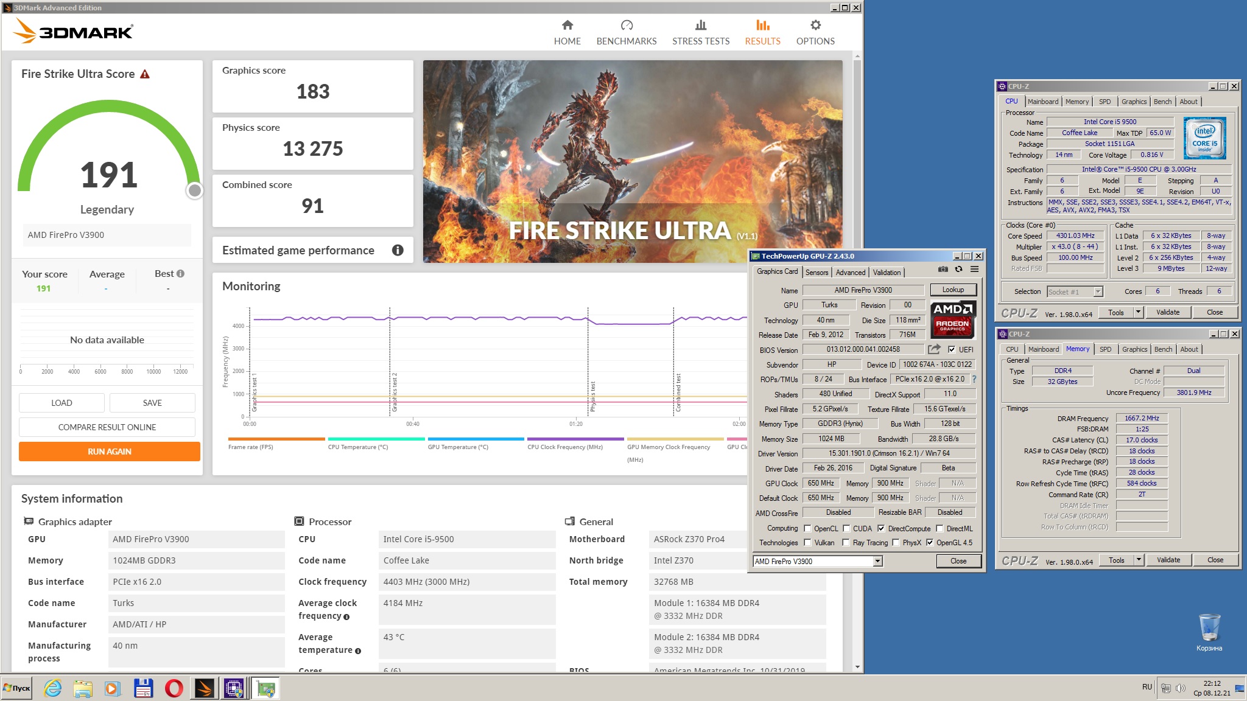Toggle the PhysX checkbox in GPU-Z

click(x=896, y=543)
